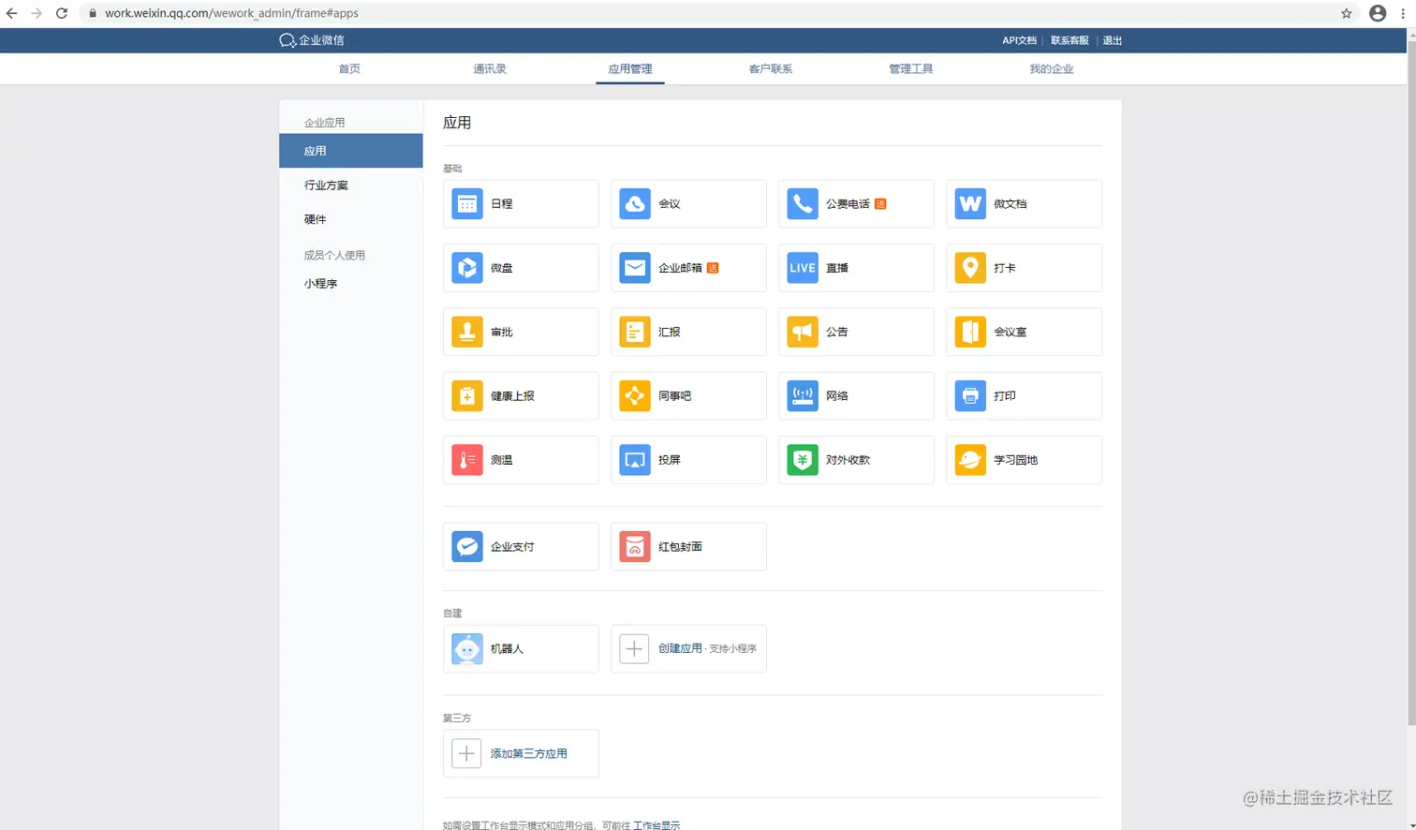The height and width of the screenshot is (830, 1416).
Task: Open the 打卡 attendance app
Action: [1023, 268]
